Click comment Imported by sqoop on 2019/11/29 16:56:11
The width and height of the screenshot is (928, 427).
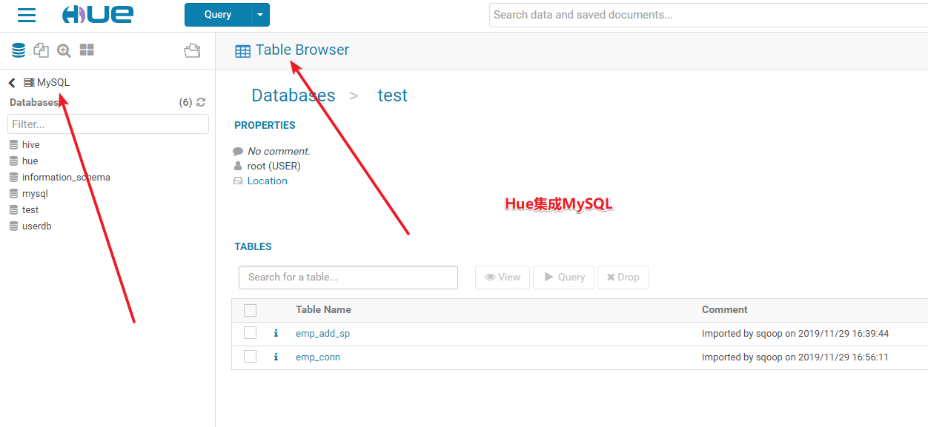[x=795, y=357]
